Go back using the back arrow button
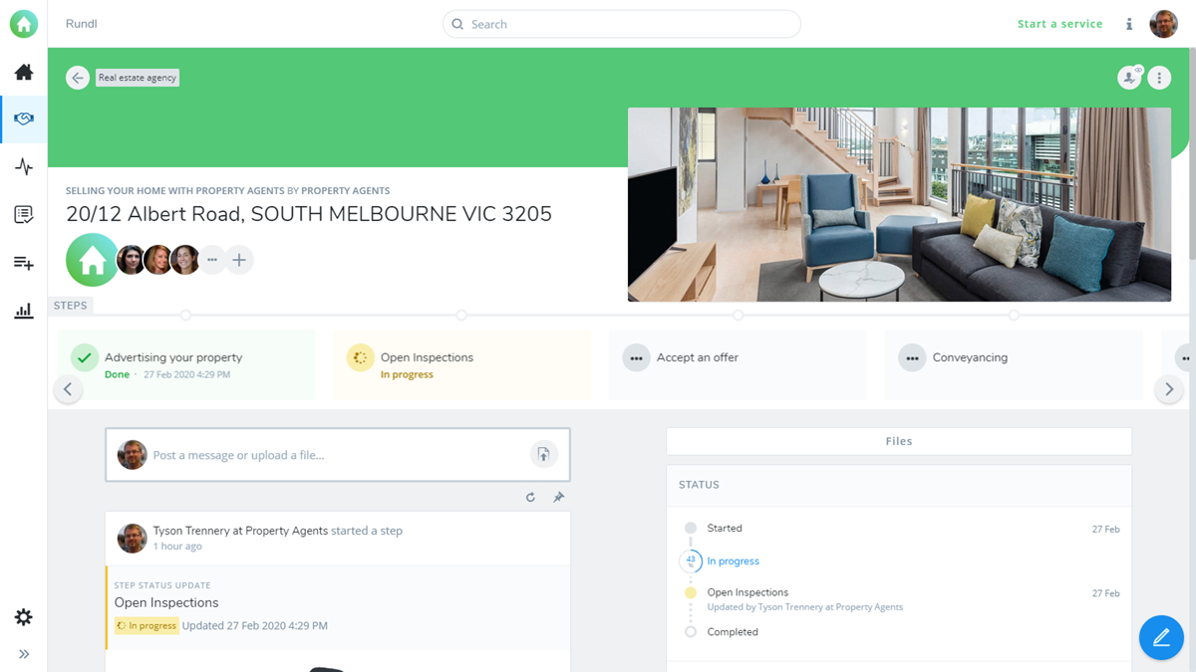Image resolution: width=1196 pixels, height=672 pixels. 78,78
